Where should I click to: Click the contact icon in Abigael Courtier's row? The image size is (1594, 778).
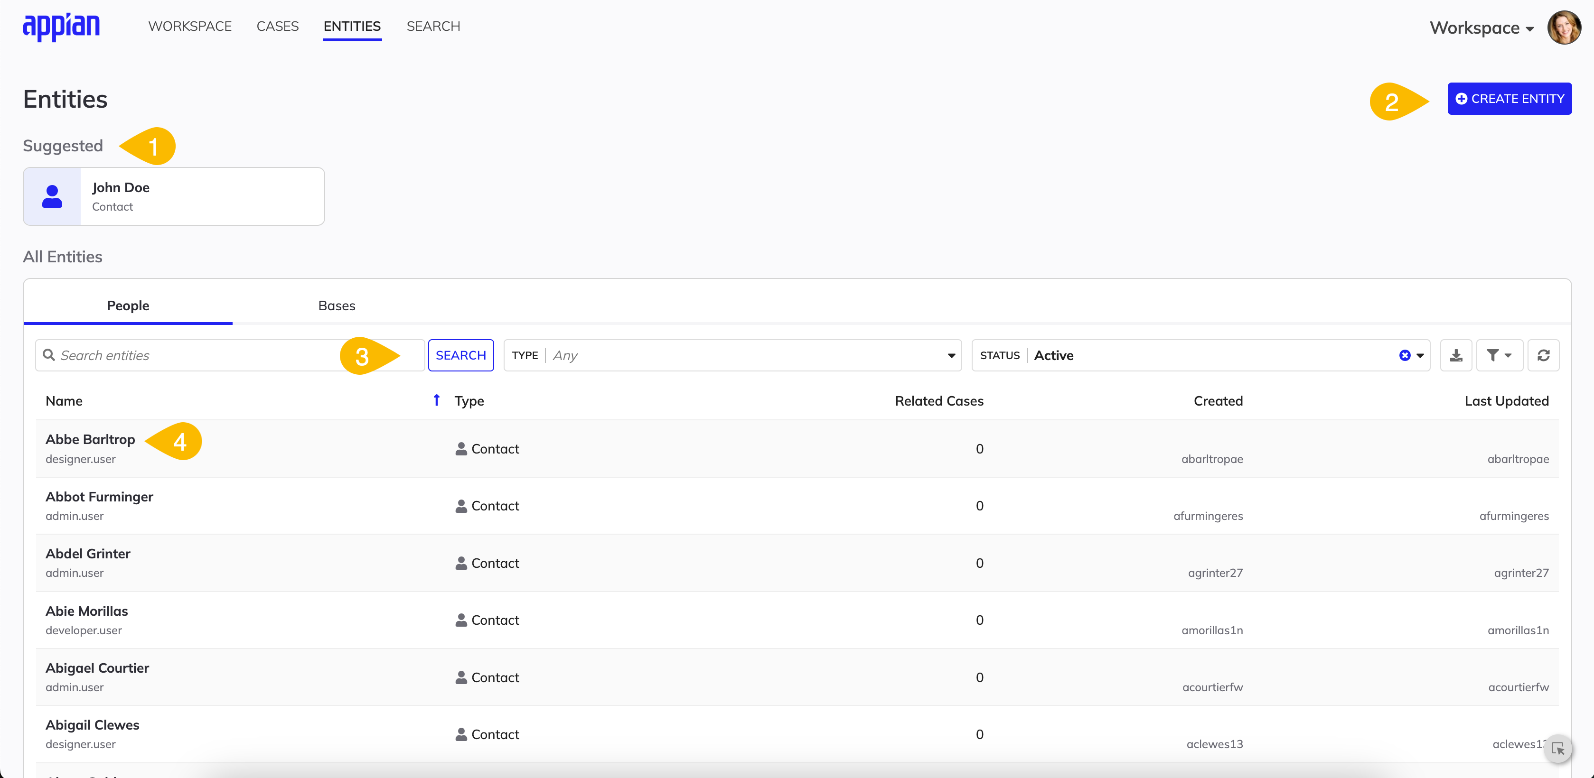pos(461,678)
